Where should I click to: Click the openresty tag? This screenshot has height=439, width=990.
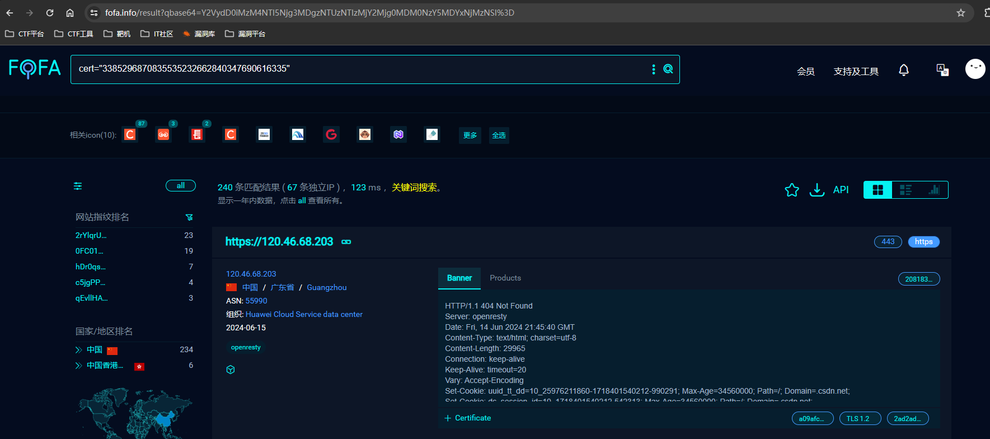pyautogui.click(x=246, y=348)
